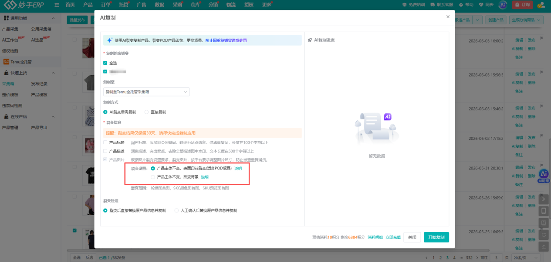Toggle the 全选 store checkbox

[x=105, y=63]
